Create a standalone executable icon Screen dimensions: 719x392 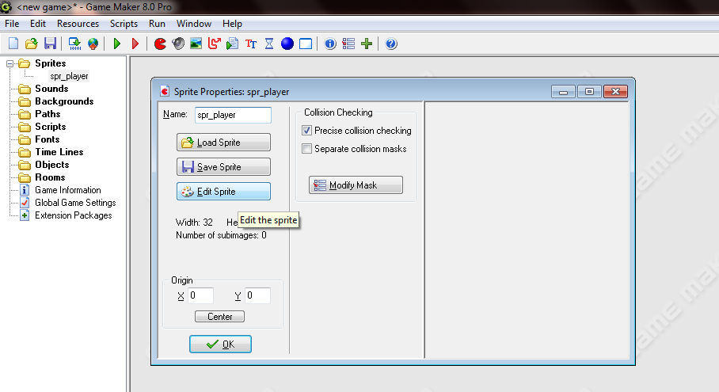[74, 44]
